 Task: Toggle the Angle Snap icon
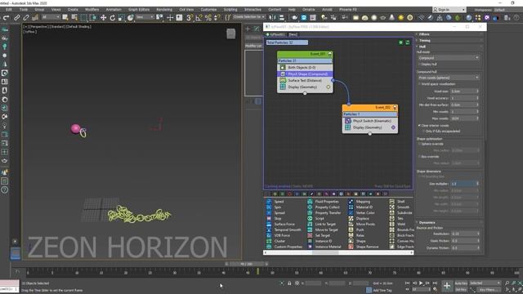[x=199, y=18]
